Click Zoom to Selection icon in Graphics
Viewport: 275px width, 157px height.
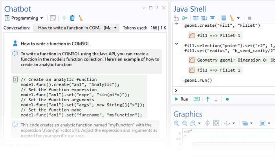tap(207, 123)
